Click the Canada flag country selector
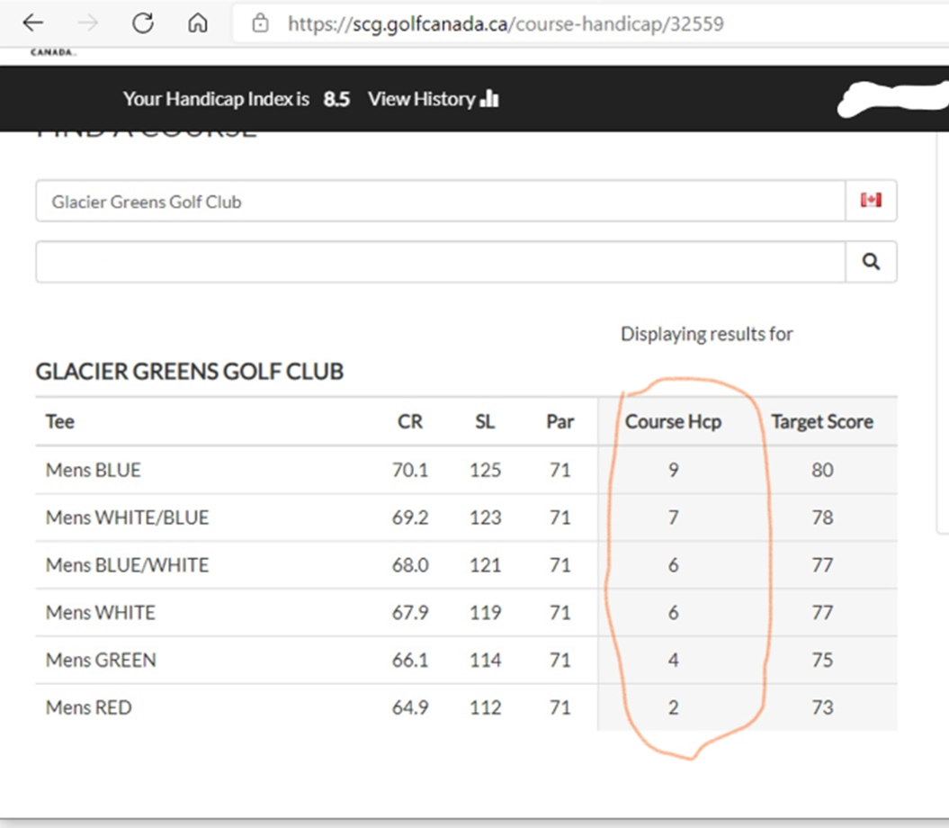Screen dimensions: 949x828 click(x=870, y=201)
